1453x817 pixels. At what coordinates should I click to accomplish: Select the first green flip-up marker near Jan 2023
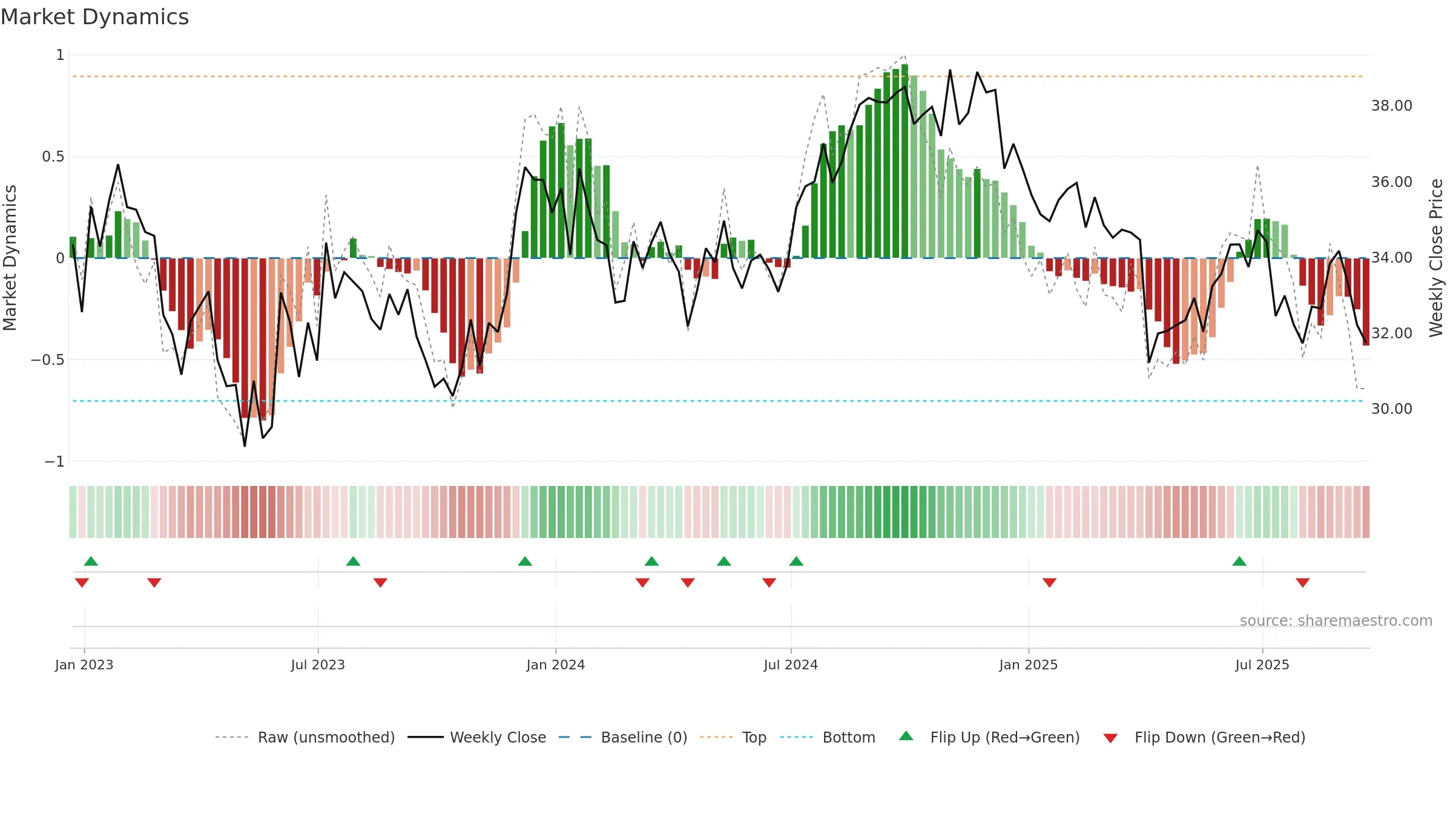click(x=91, y=561)
